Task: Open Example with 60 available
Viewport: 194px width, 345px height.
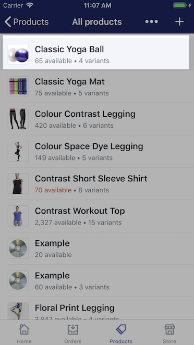Action: coord(97,281)
